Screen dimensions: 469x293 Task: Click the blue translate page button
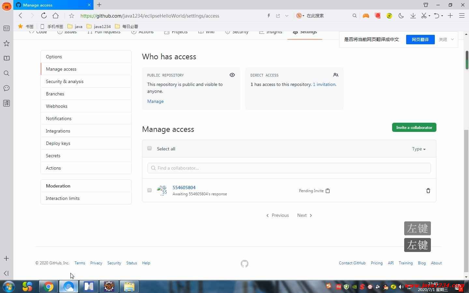coord(420,39)
